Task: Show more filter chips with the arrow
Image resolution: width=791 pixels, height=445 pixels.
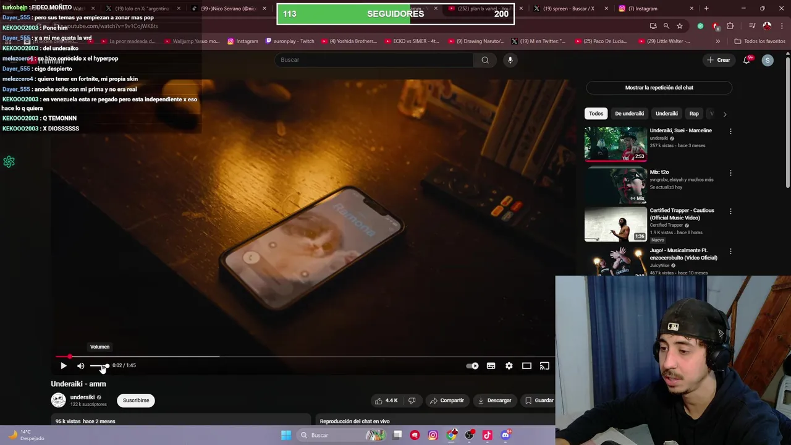Action: [724, 114]
